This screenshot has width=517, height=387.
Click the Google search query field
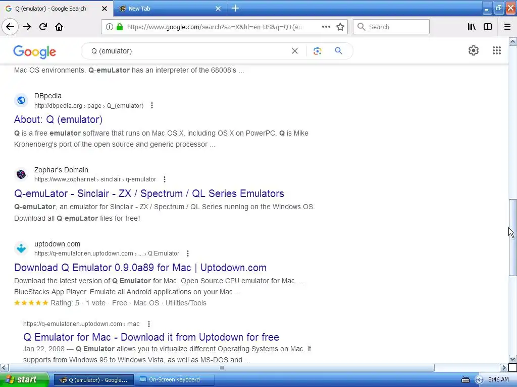point(188,51)
